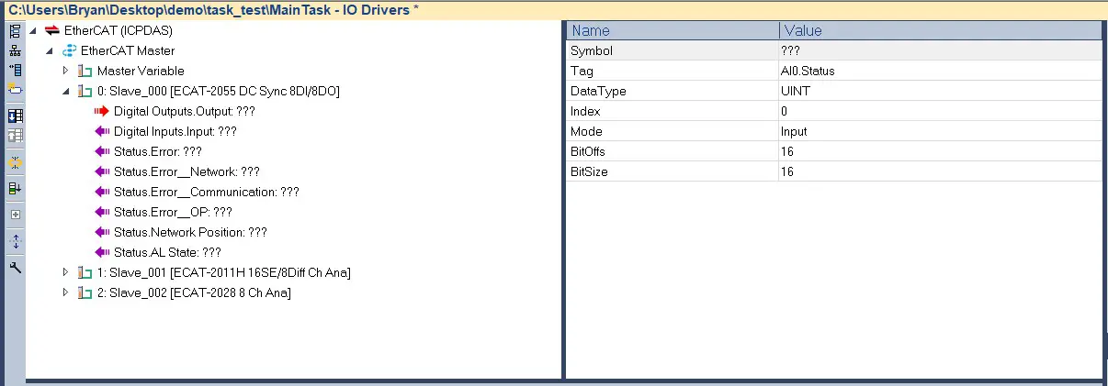Image resolution: width=1108 pixels, height=386 pixels.
Task: Click the Mode property name
Action: pyautogui.click(x=586, y=131)
